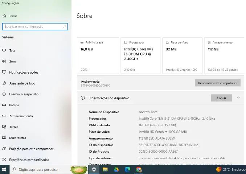The height and width of the screenshot is (174, 246).
Task: Click the 112 GB Armazenamento card
Action: pos(224,55)
